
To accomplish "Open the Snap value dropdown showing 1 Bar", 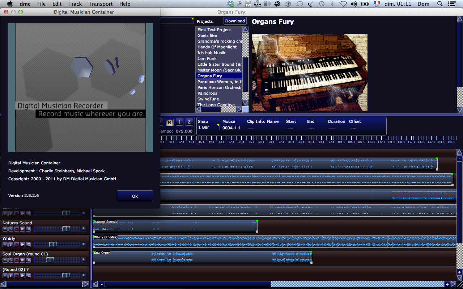I will click(208, 128).
